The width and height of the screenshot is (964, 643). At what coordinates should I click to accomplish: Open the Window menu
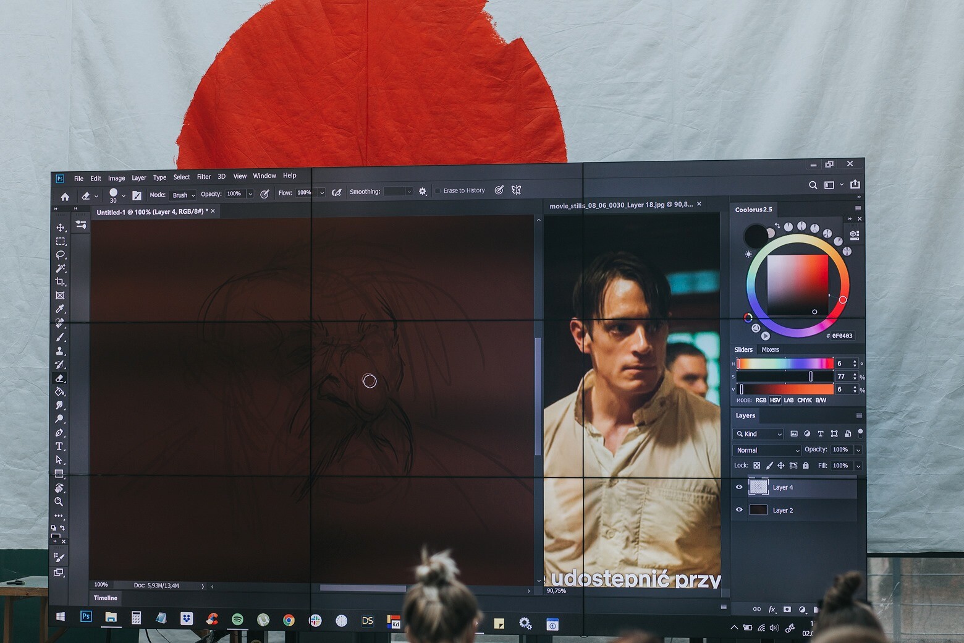pos(264,176)
